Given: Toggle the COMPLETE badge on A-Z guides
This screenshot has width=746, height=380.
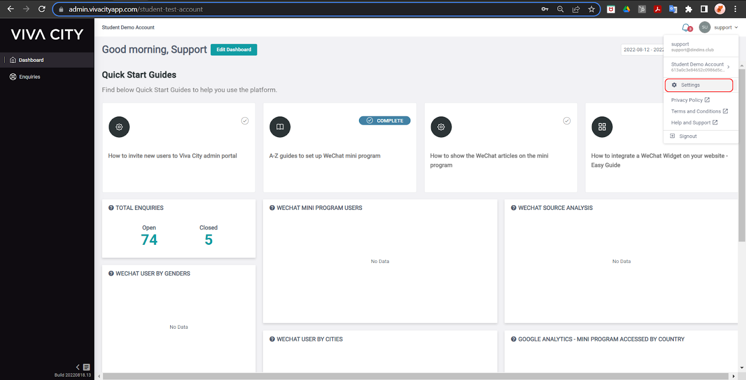Looking at the screenshot, I should [x=385, y=120].
